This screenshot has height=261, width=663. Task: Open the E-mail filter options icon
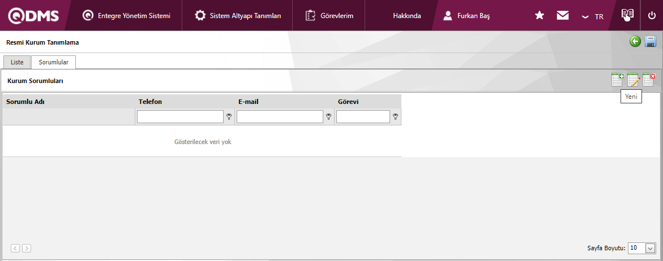(328, 117)
